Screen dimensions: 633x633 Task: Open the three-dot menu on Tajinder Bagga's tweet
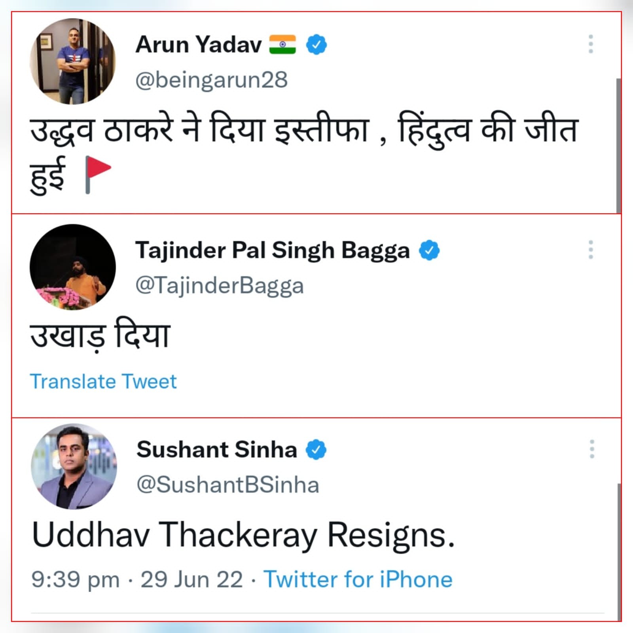coord(591,250)
